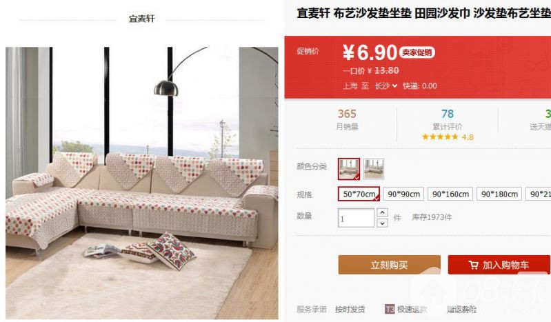Click the sofa cover main product image

click(141, 183)
